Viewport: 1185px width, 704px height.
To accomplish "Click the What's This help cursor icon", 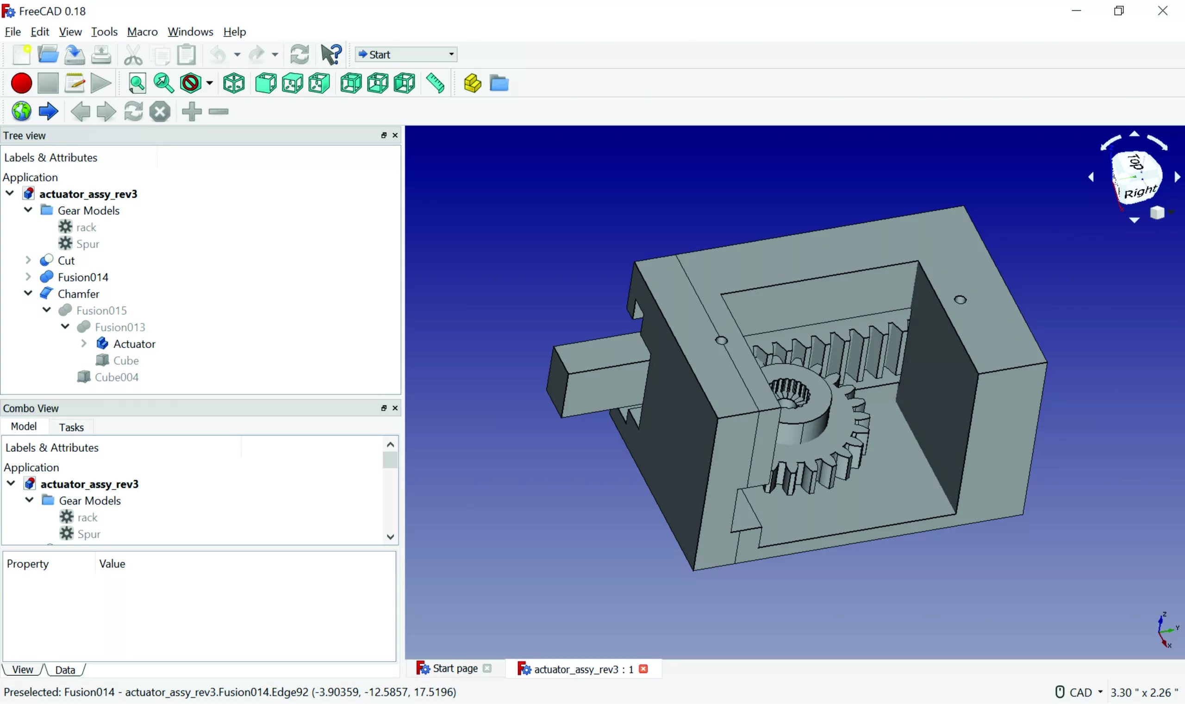I will [331, 55].
